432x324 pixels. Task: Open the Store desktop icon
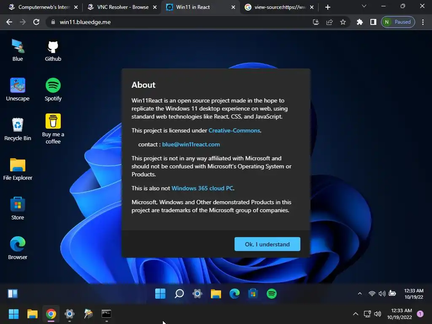pyautogui.click(x=18, y=209)
